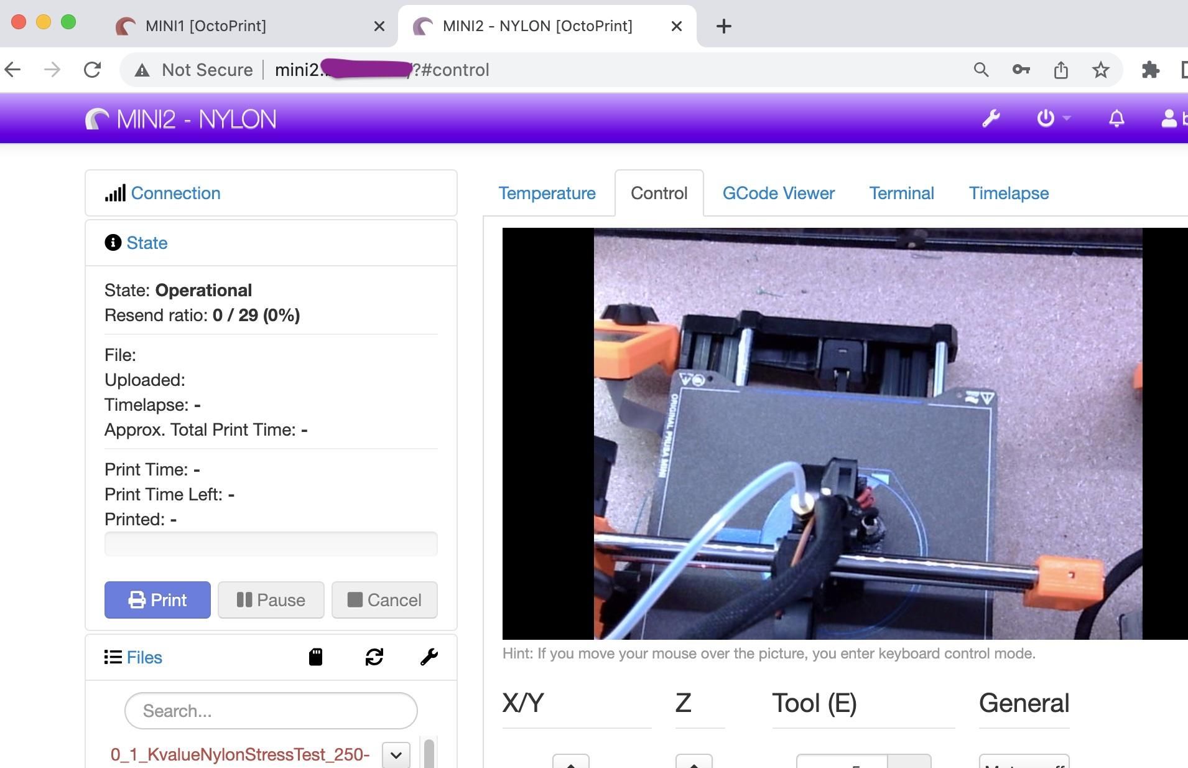This screenshot has width=1188, height=768.
Task: Switch to the Temperature tab
Action: click(547, 193)
